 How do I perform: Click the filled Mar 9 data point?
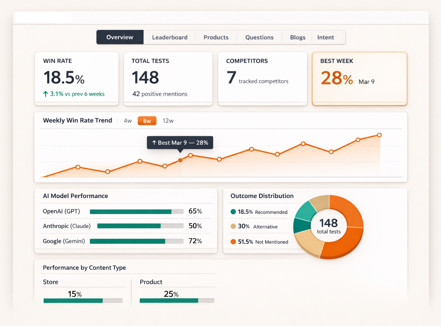pos(180,160)
